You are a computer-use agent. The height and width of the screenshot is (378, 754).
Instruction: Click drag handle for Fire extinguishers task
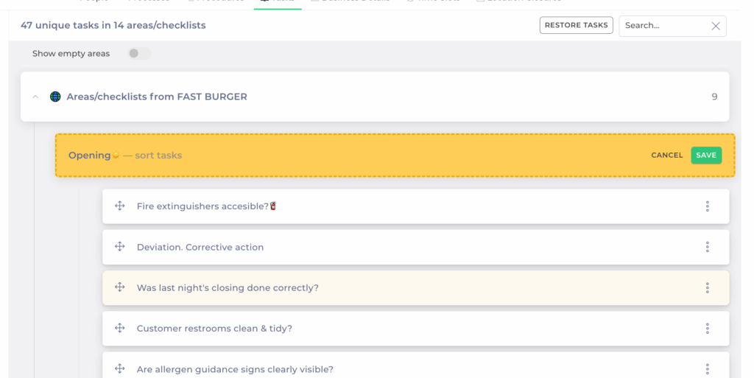(119, 206)
